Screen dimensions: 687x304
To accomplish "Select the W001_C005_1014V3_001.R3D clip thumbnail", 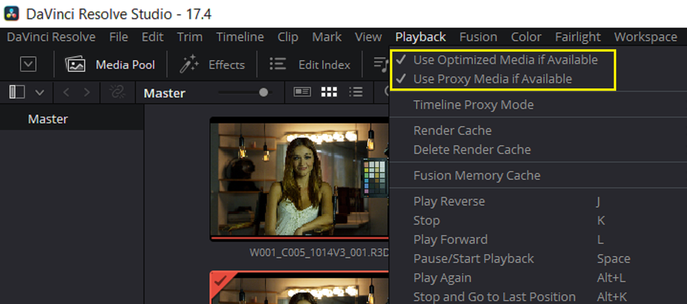I will coord(300,180).
